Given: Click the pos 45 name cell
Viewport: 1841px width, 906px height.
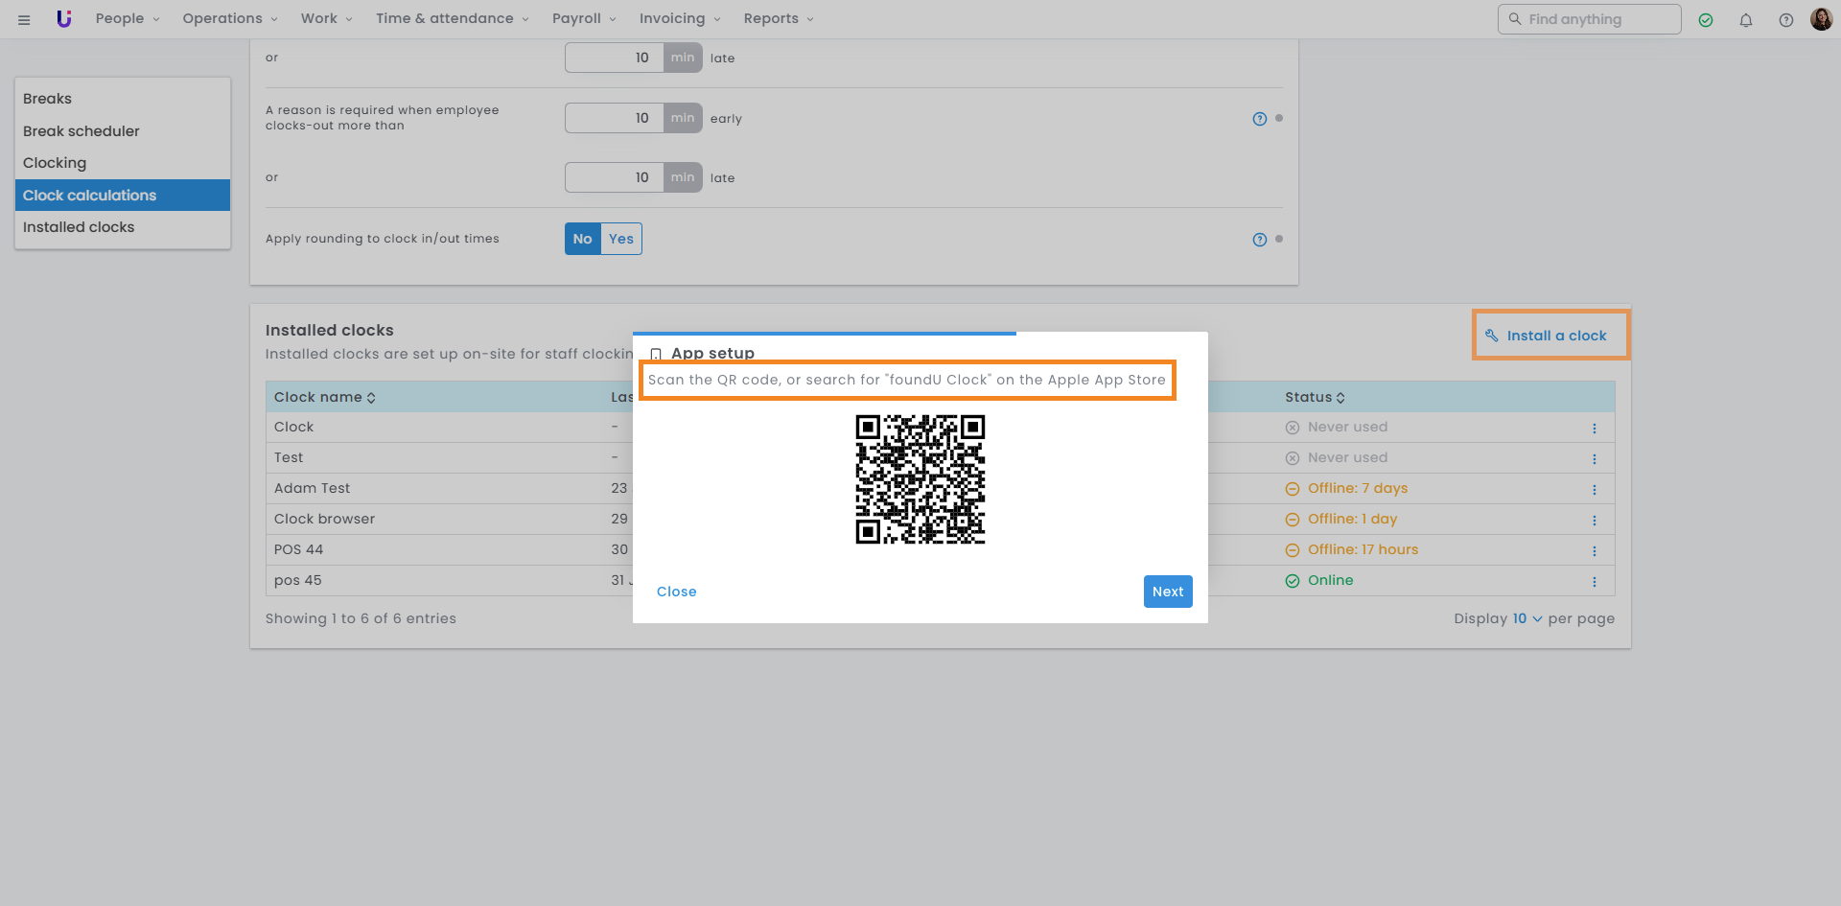Looking at the screenshot, I should pos(298,580).
